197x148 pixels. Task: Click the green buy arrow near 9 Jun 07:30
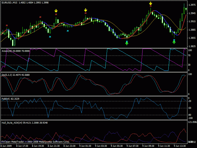point(127,44)
